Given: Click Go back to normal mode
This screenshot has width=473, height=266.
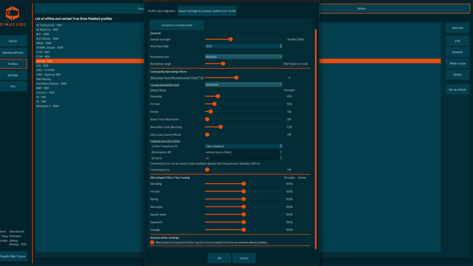Looking at the screenshot, I should [x=177, y=25].
